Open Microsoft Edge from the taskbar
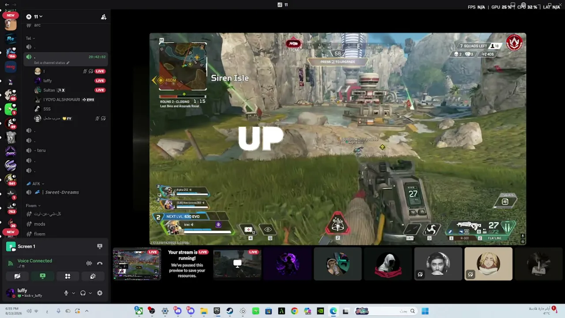The height and width of the screenshot is (318, 565). coord(333,311)
